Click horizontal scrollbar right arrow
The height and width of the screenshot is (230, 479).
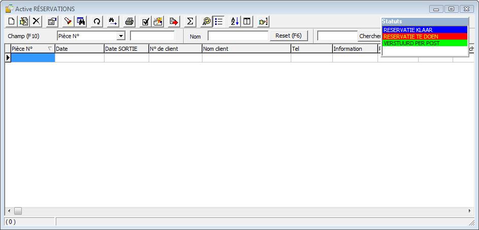click(x=470, y=211)
